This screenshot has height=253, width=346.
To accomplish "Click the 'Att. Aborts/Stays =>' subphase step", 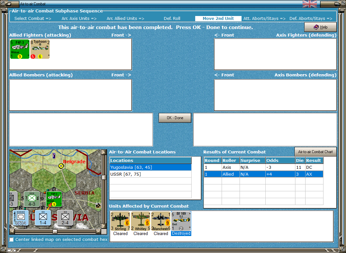I will (264, 19).
